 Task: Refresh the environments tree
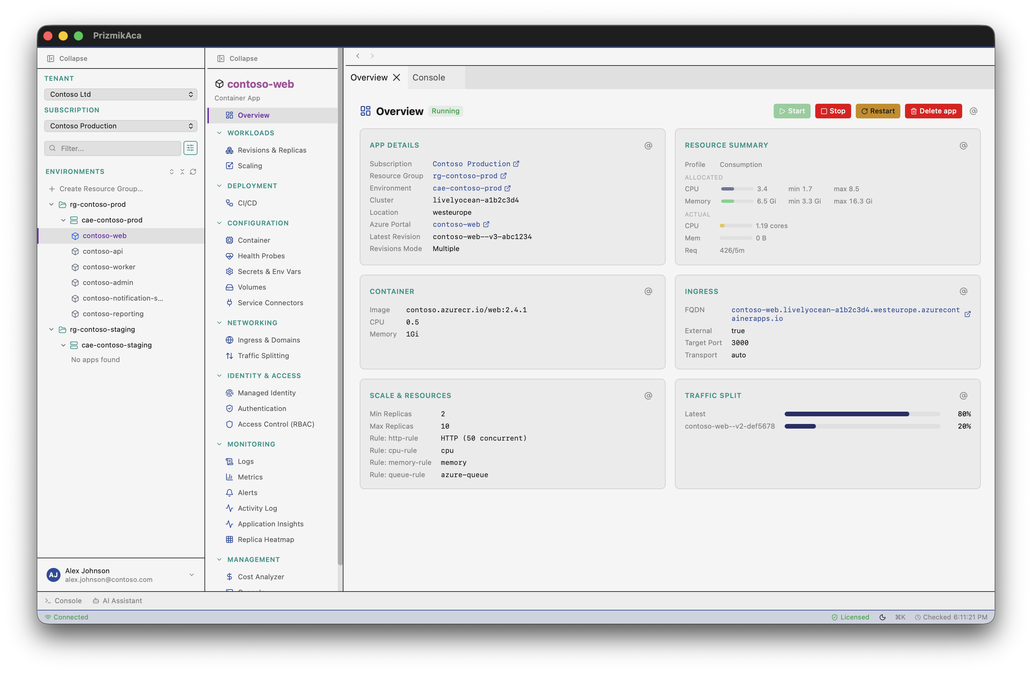pyautogui.click(x=193, y=171)
